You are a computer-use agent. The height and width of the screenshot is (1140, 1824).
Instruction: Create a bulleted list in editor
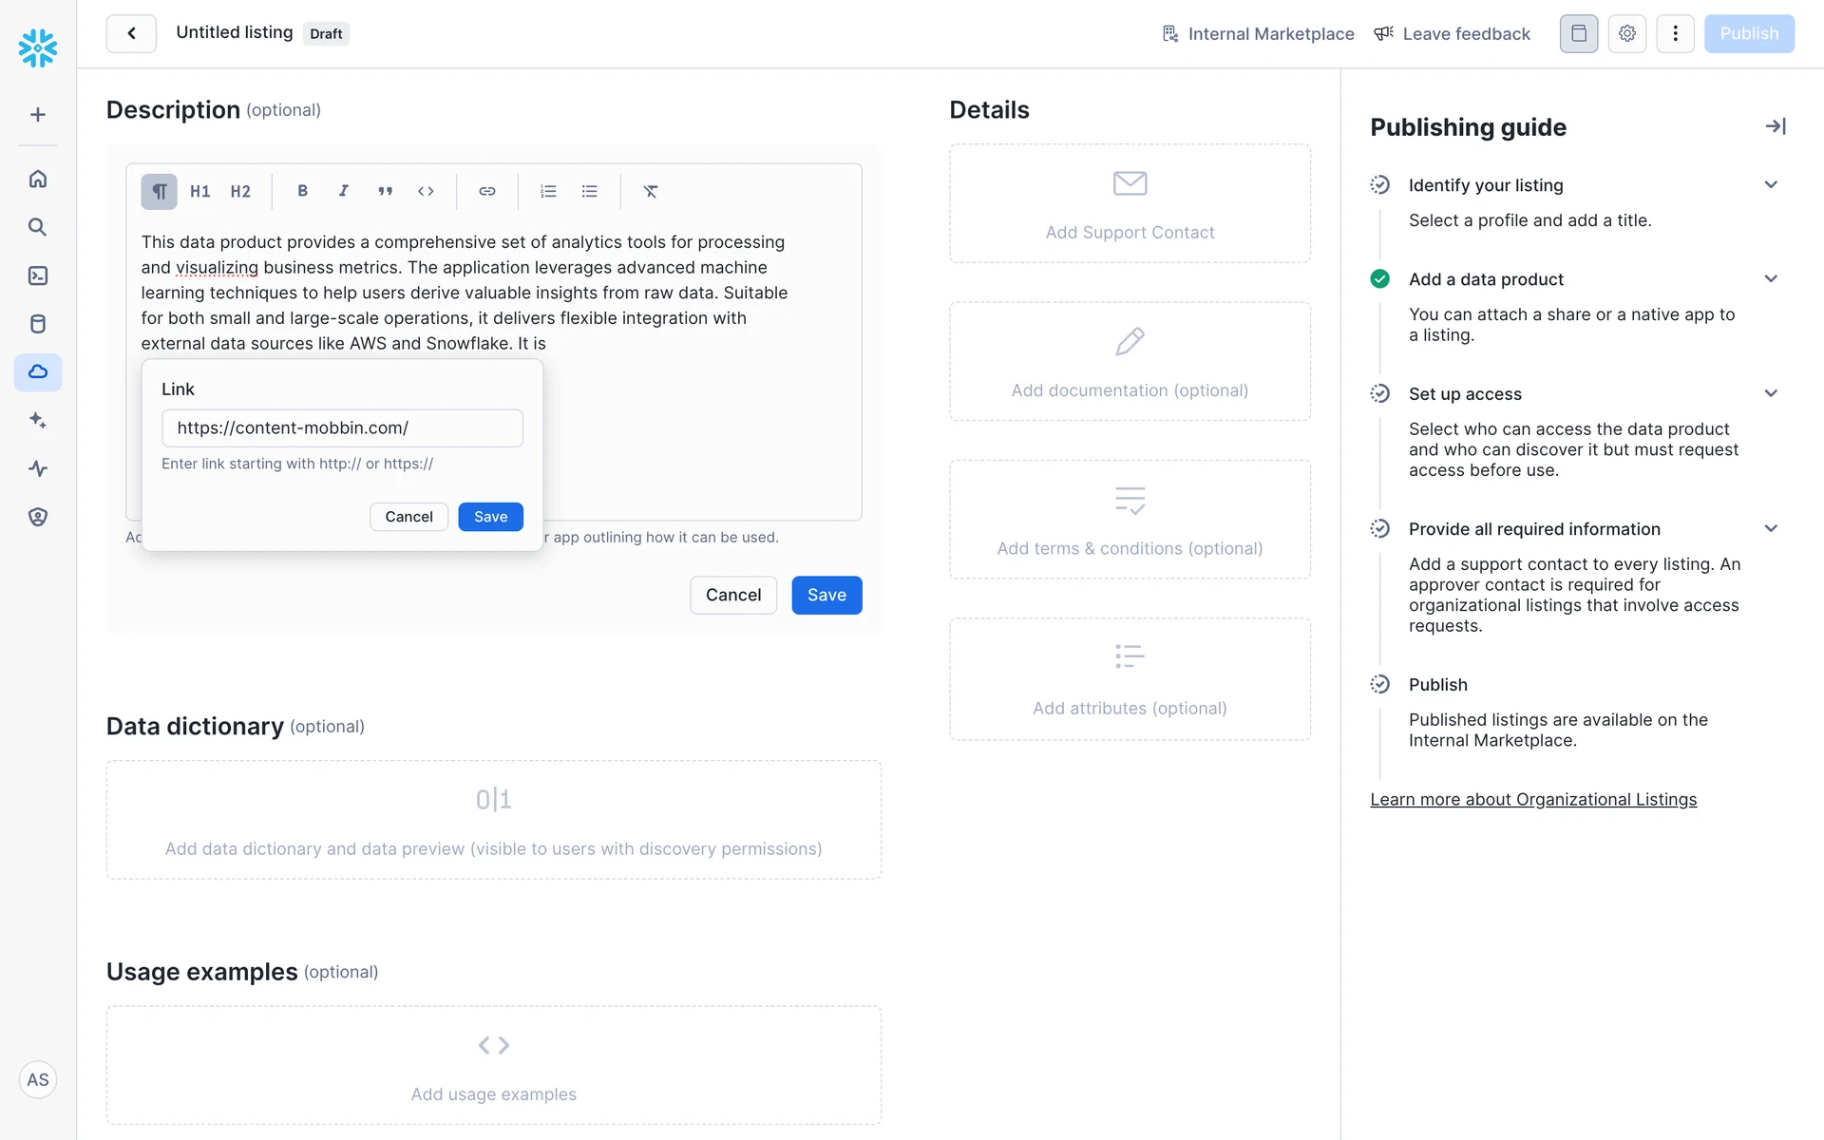(589, 191)
